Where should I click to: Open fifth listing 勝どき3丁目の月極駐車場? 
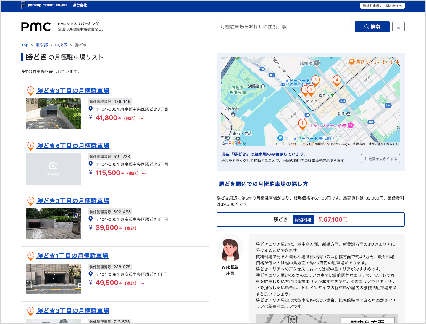coord(73,311)
